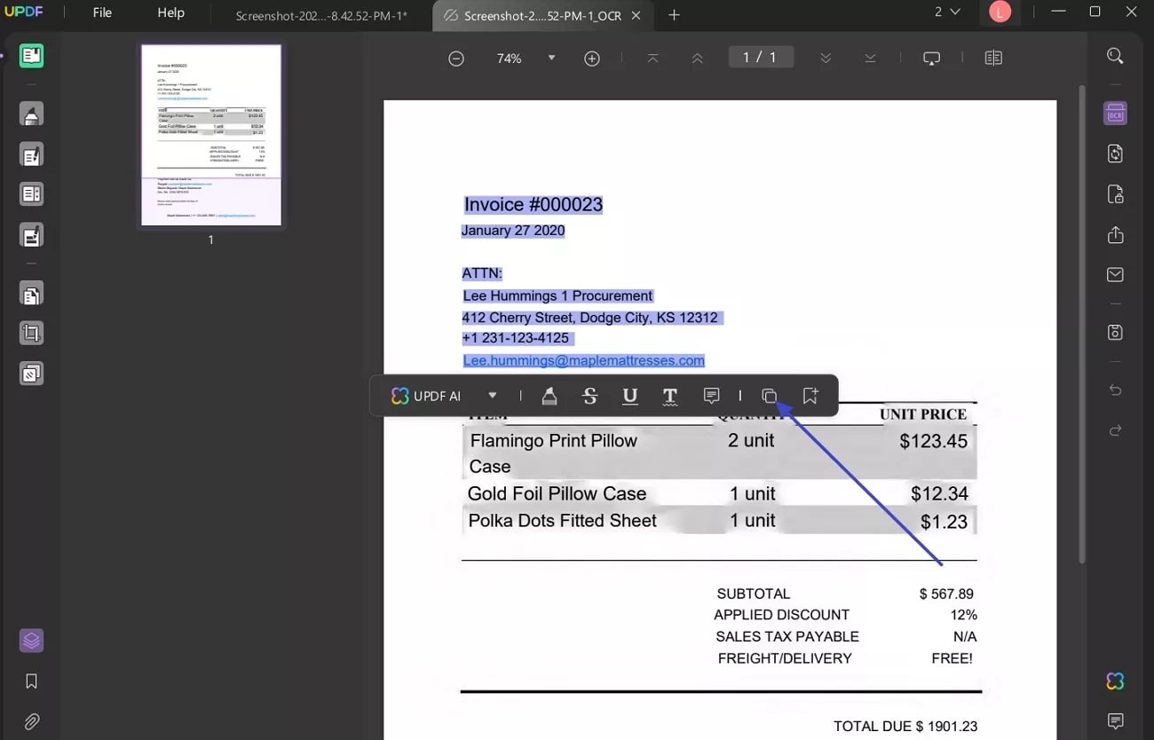This screenshot has width=1154, height=740.
Task: Open the Protect PDF lock icon
Action: tap(1115, 194)
